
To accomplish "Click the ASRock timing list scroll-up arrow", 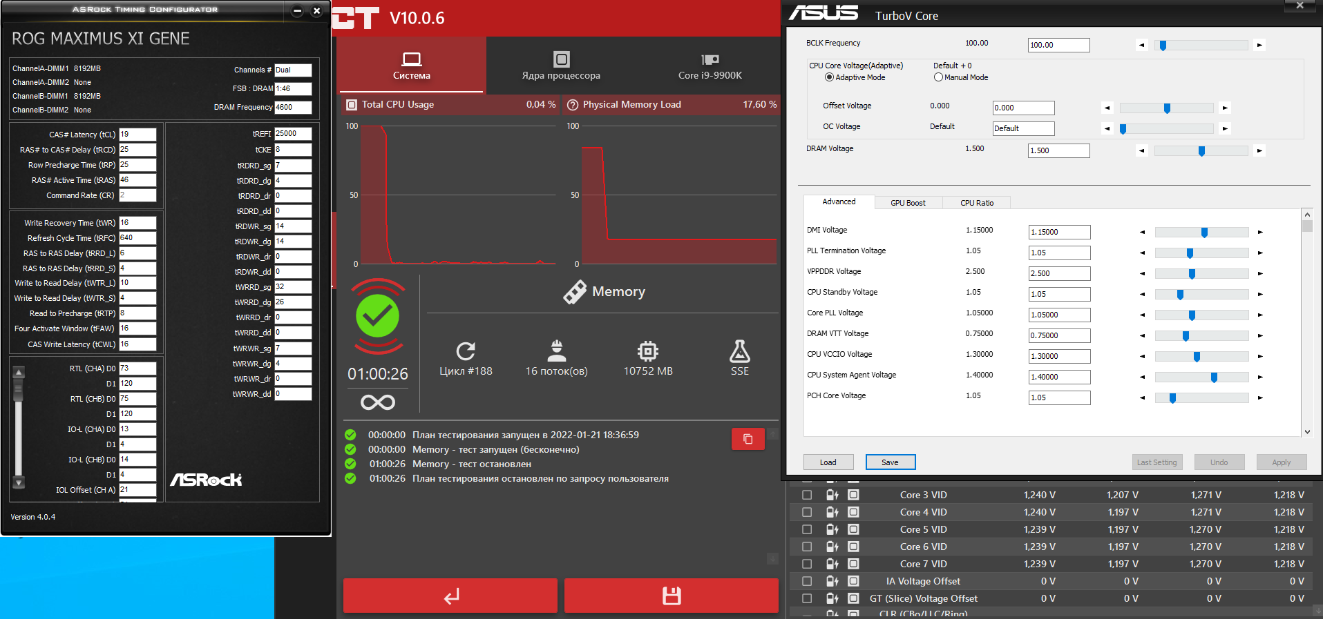I will click(x=19, y=372).
